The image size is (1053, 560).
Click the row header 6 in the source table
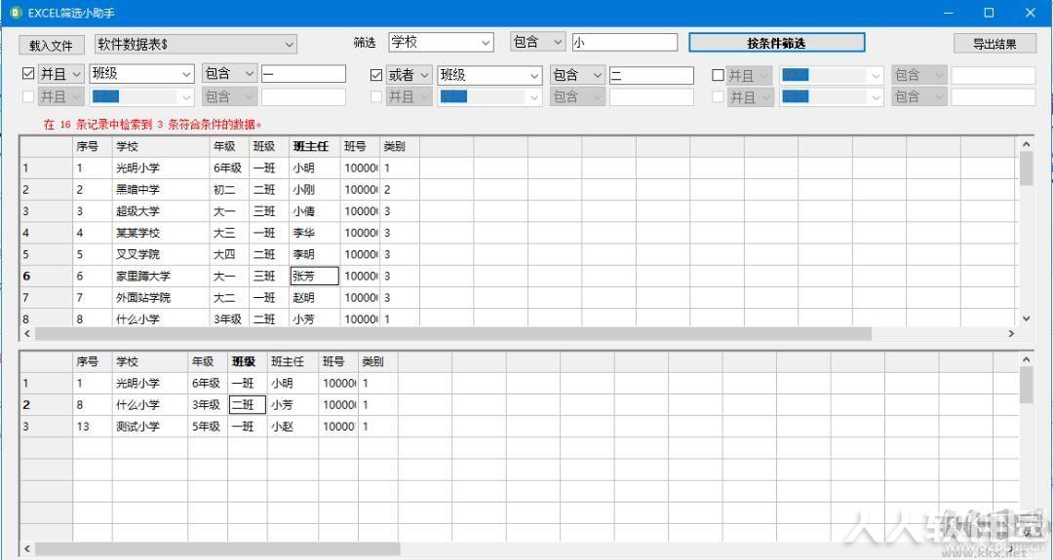(x=47, y=276)
